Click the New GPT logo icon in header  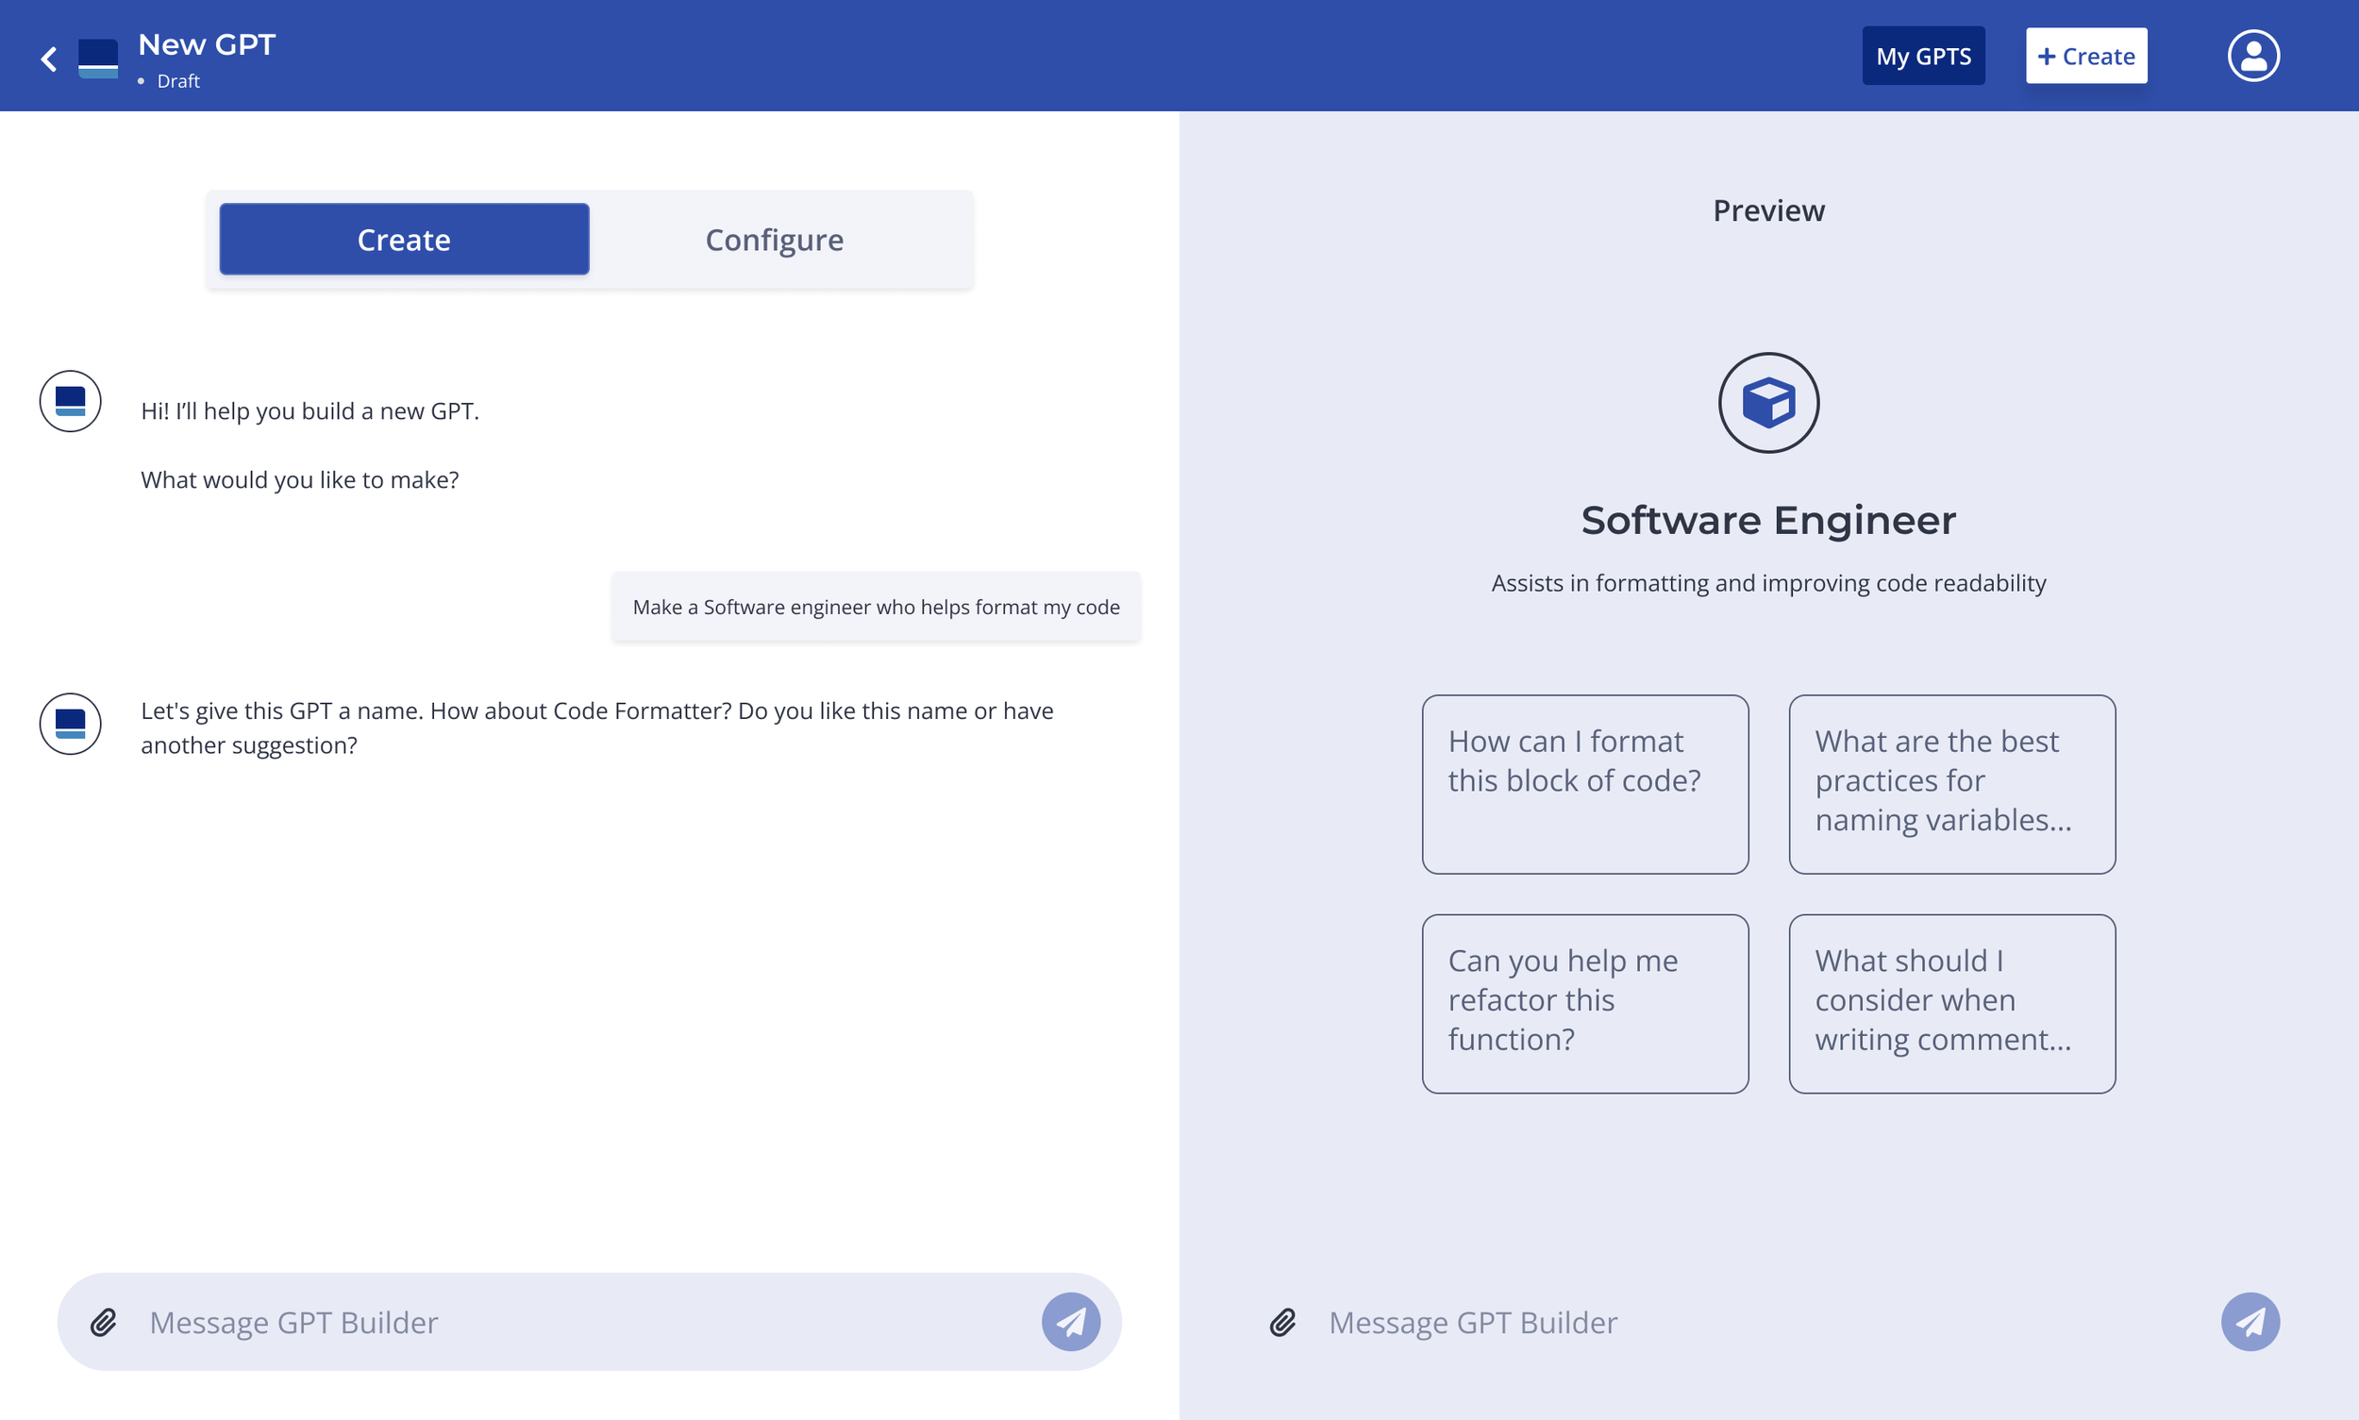(97, 58)
